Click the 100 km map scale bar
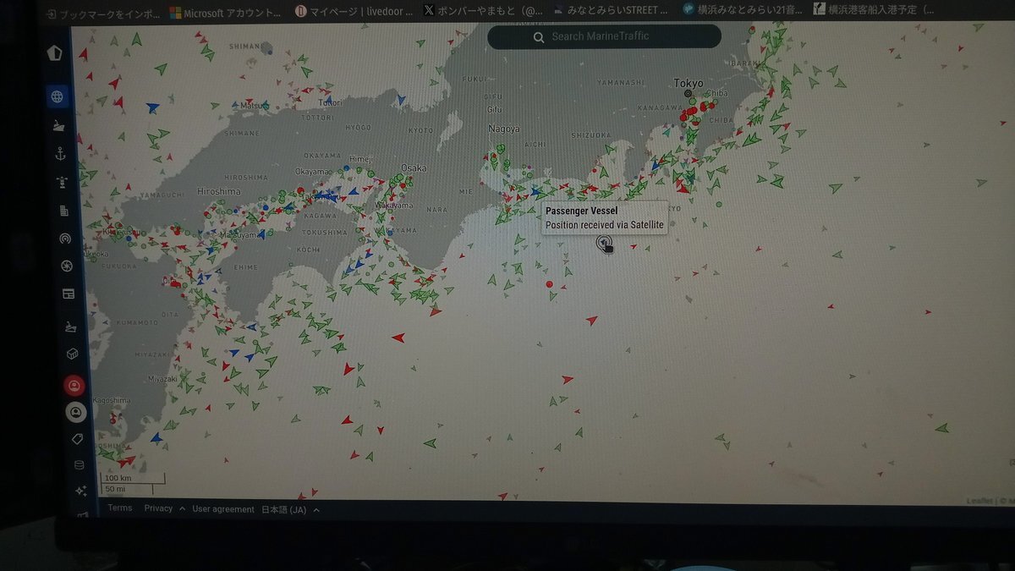 133,479
